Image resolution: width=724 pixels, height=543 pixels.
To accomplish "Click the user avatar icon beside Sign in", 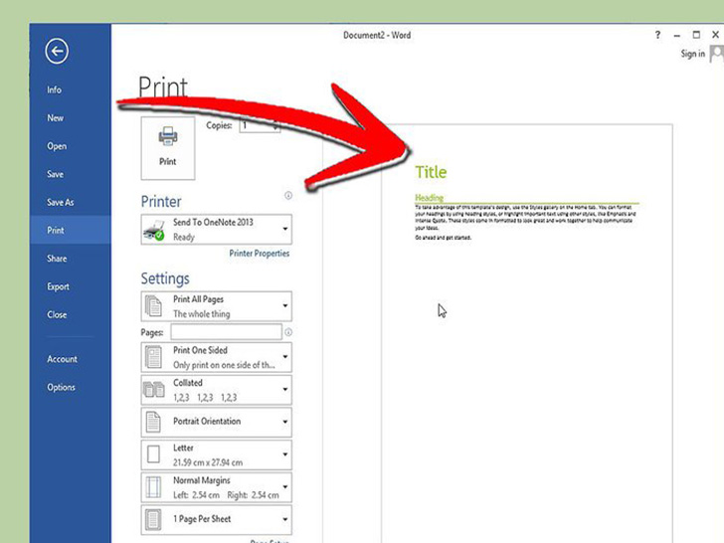I will [x=717, y=54].
